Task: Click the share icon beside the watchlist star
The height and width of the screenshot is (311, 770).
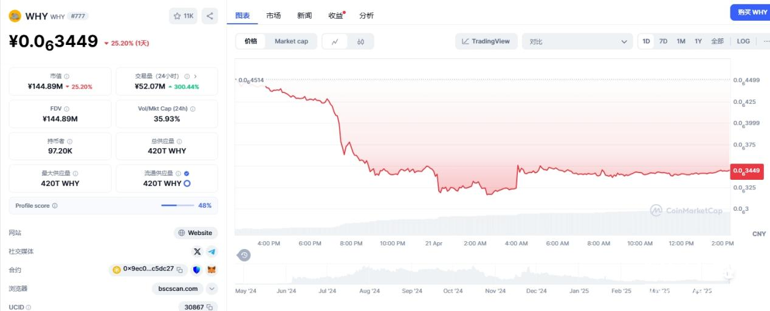Action: click(x=210, y=16)
